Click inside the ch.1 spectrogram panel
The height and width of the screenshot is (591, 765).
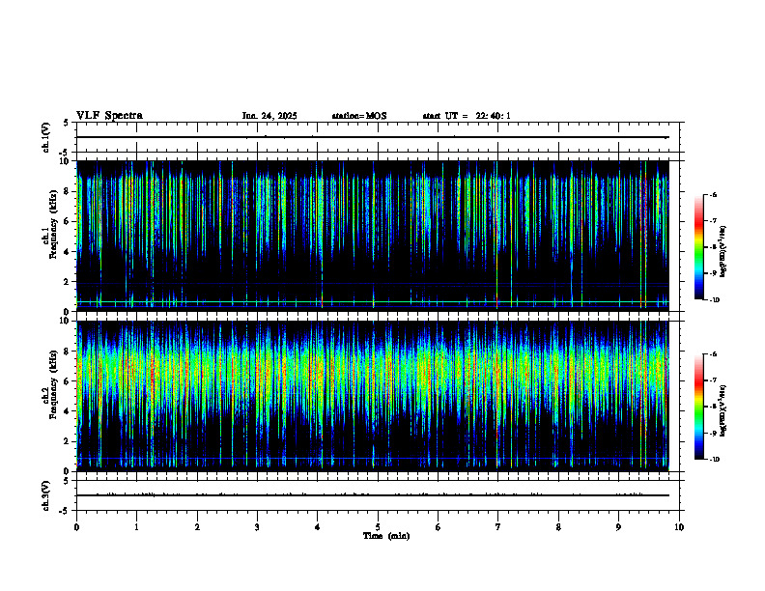coord(373,236)
